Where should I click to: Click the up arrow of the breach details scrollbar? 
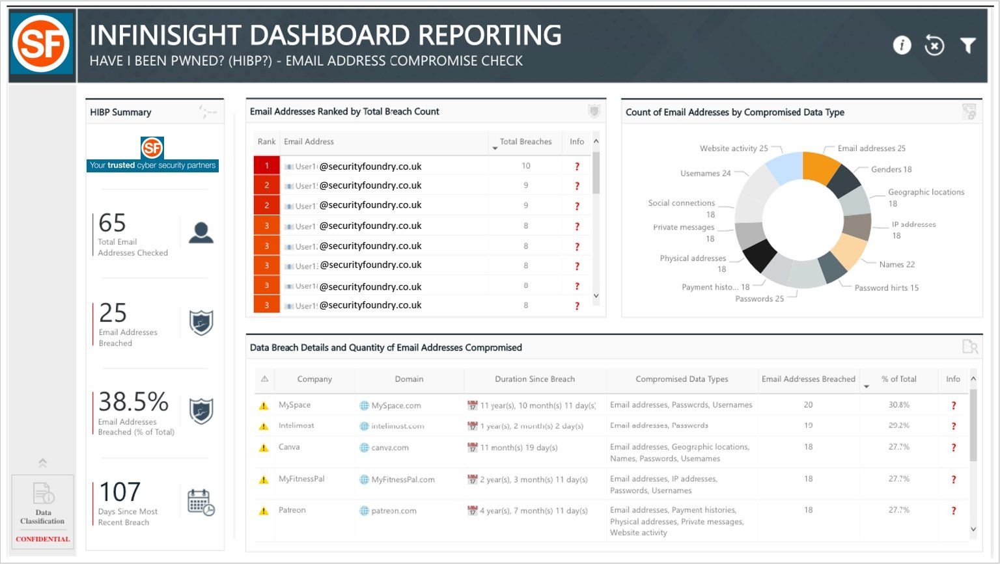point(973,379)
